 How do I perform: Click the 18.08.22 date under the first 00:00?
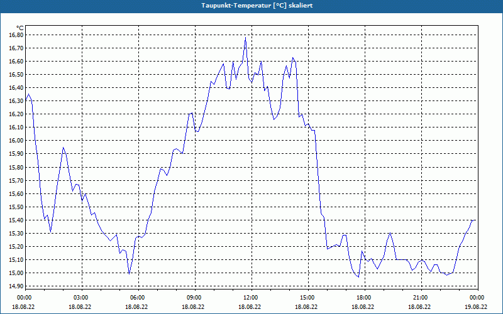tap(23, 306)
